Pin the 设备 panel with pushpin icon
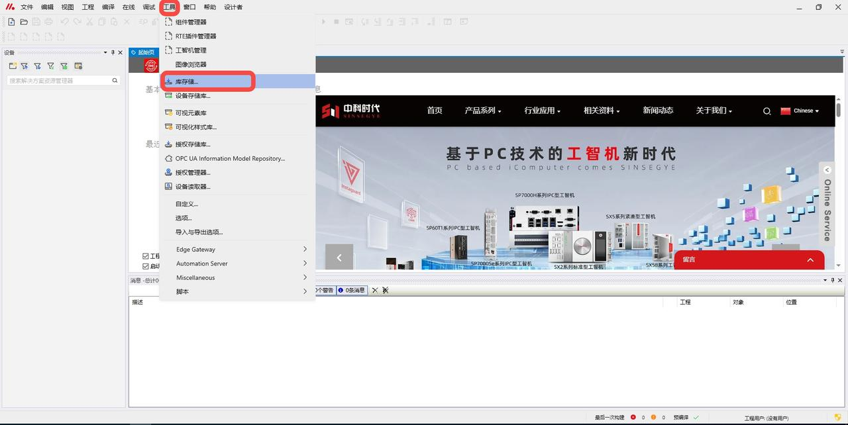Viewport: 848px width, 425px height. (x=113, y=52)
